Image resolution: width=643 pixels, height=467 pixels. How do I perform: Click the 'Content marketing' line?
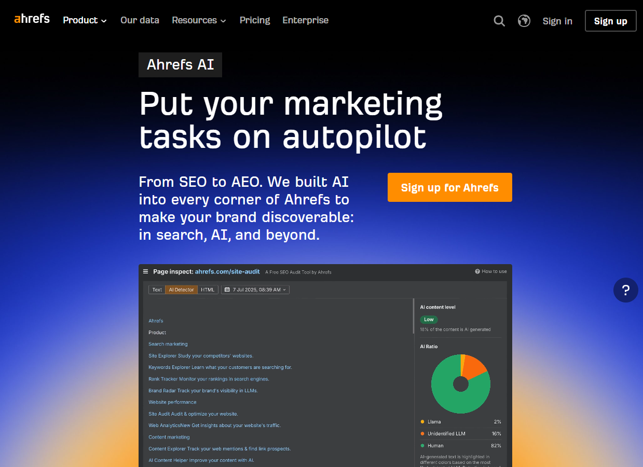pos(169,437)
